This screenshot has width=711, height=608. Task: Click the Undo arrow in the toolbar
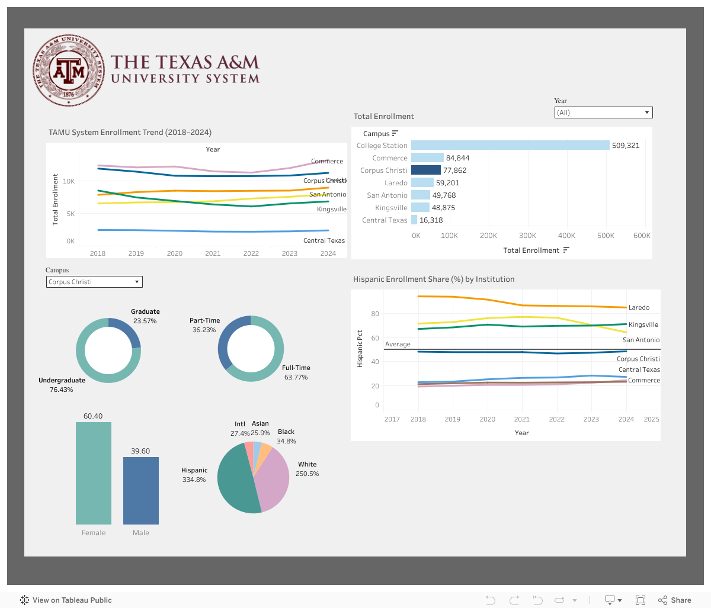pos(490,600)
